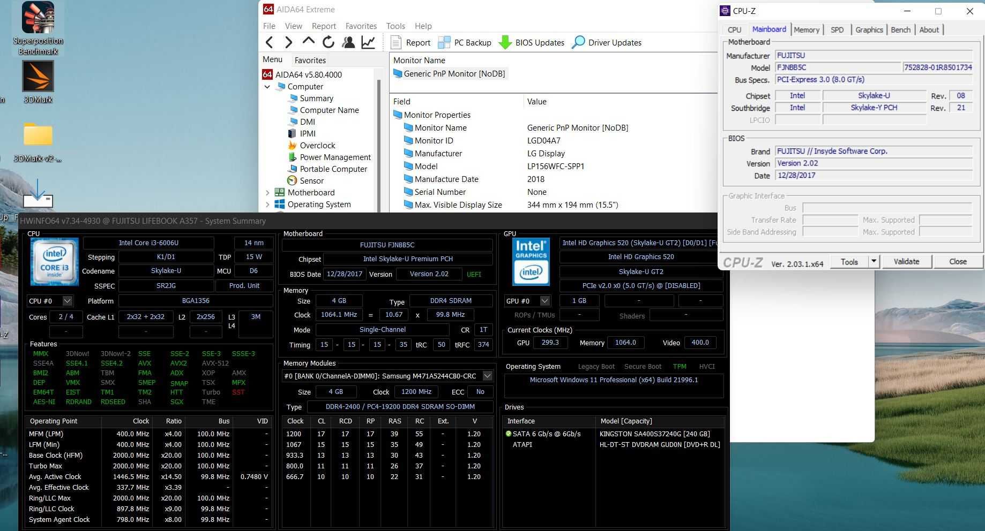
Task: Open AIDA64 Report menu
Action: click(x=324, y=26)
